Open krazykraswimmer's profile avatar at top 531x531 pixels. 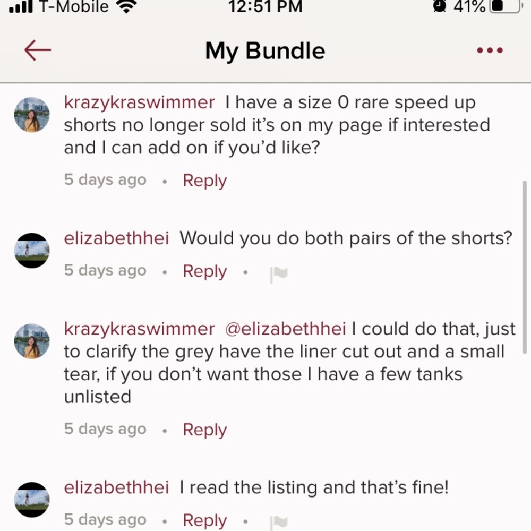32,114
